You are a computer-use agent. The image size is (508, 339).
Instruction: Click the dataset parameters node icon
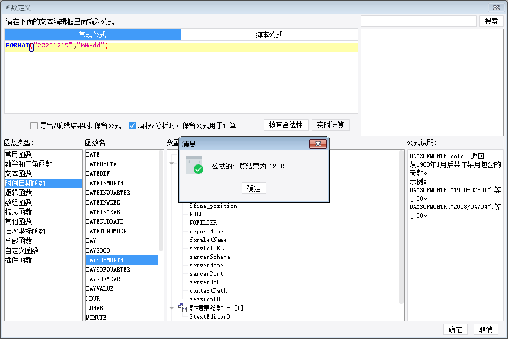[183, 307]
